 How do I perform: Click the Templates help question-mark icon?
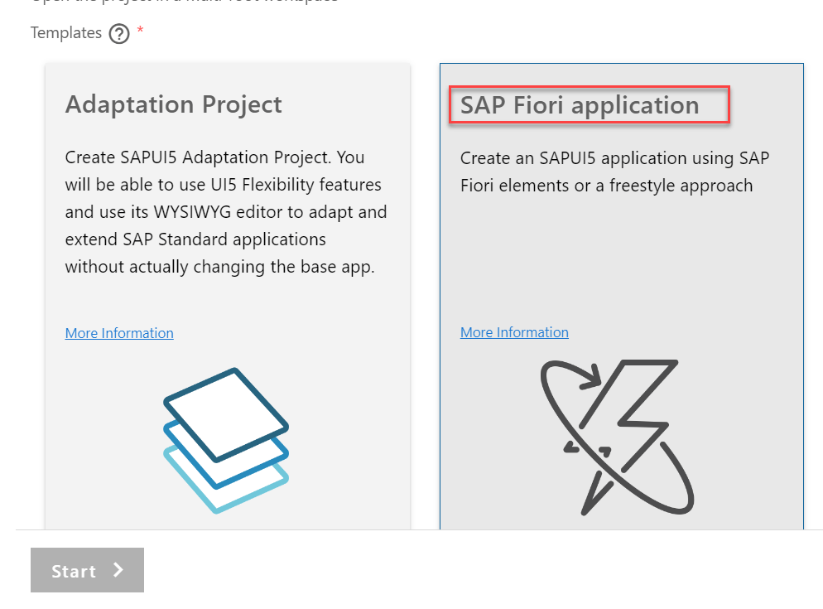[119, 34]
